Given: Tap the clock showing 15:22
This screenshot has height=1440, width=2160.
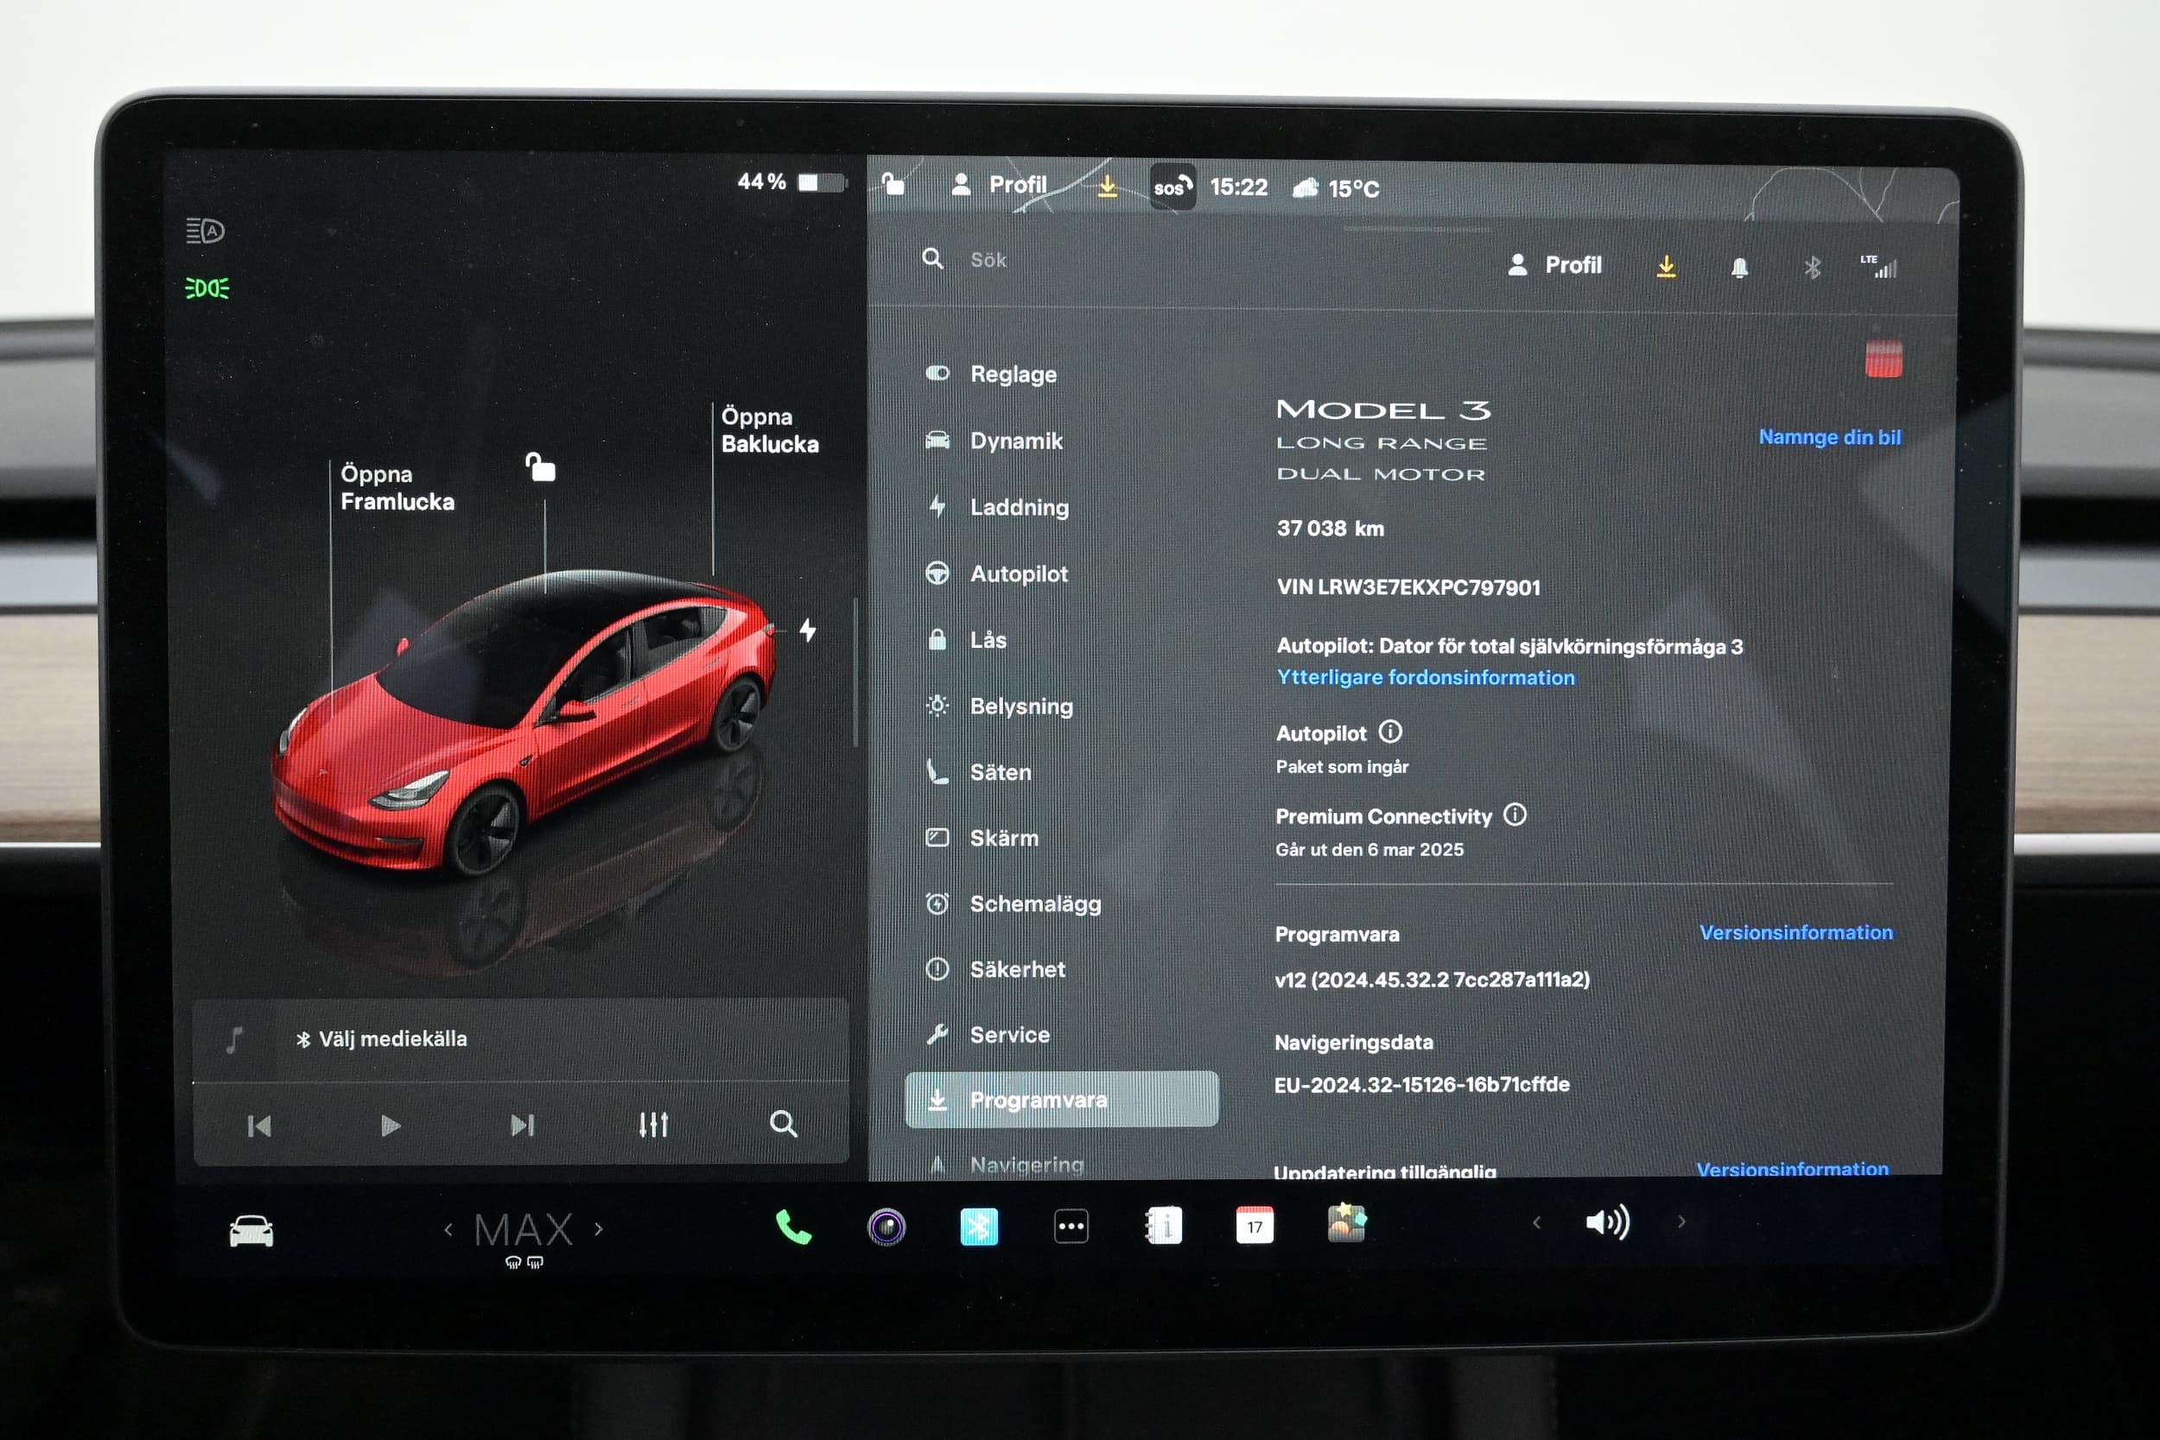Looking at the screenshot, I should 1238,187.
